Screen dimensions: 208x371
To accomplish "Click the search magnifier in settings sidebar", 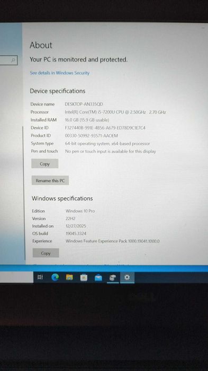I will pos(13,61).
